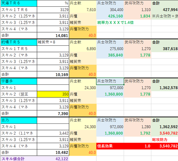Select the 1,310 general power cell
178x161 pixels.
pyautogui.click(x=137, y=10)
